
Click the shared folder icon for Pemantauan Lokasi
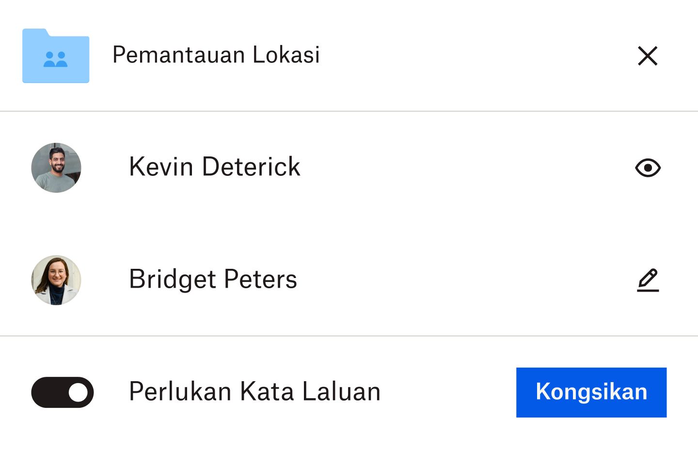pos(55,56)
